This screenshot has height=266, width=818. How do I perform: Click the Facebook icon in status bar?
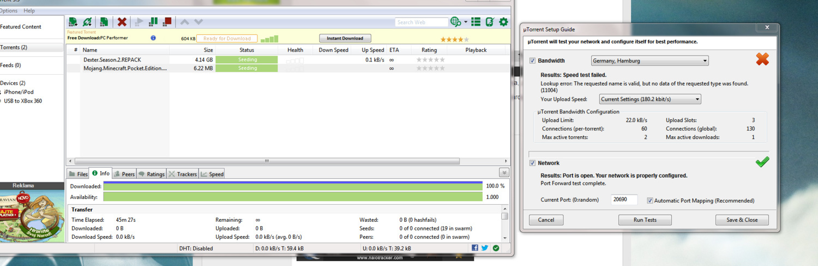coord(475,247)
